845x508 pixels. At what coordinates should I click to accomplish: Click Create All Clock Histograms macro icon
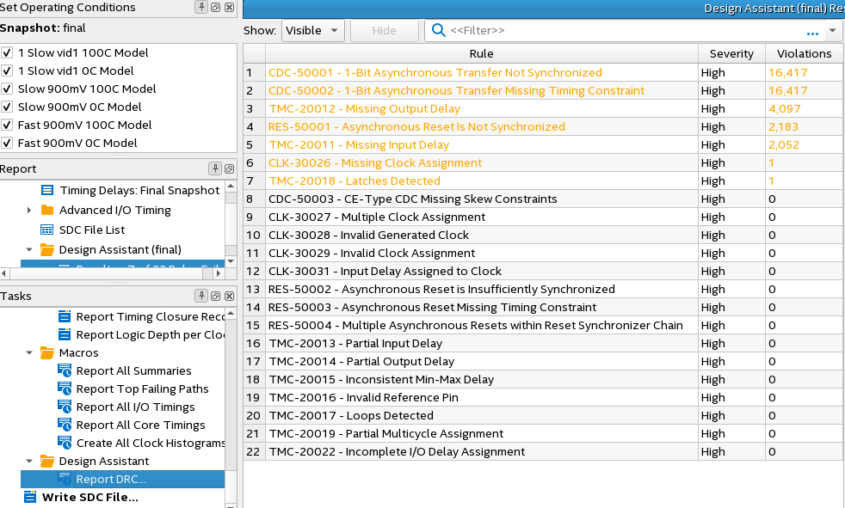65,443
